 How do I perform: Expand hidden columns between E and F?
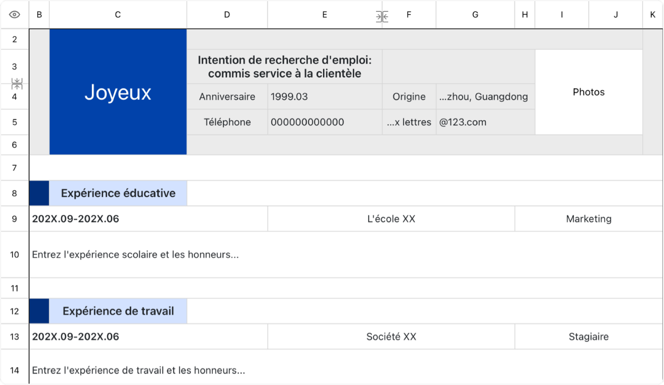pos(382,17)
